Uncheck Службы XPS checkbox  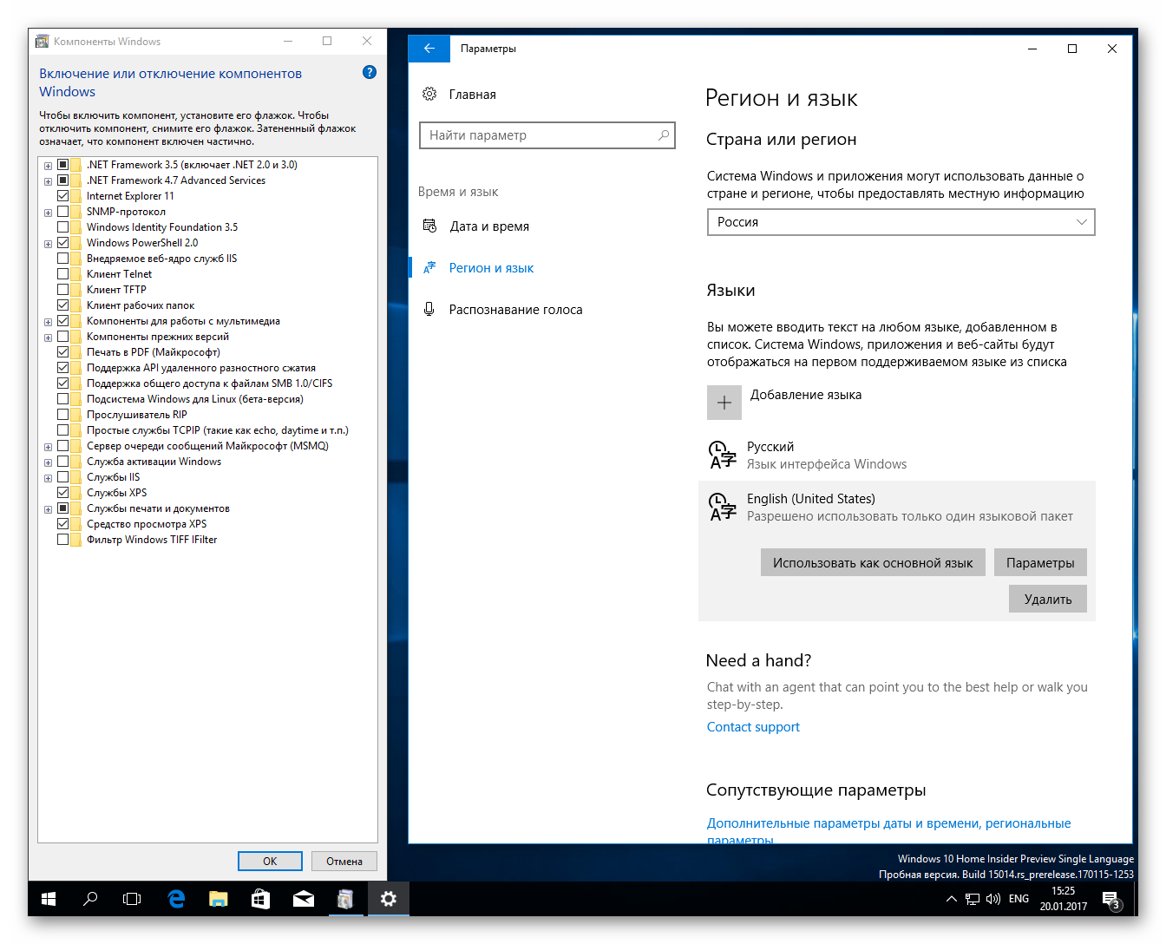62,493
